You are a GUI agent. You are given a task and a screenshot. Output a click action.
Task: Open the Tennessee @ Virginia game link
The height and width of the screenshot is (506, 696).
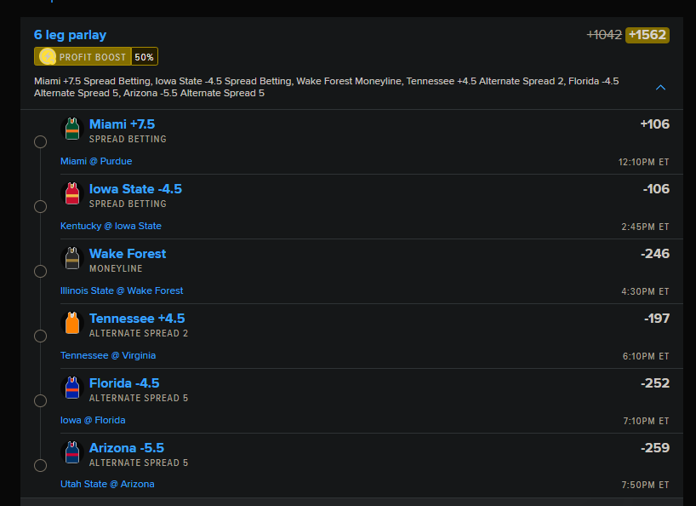point(108,355)
